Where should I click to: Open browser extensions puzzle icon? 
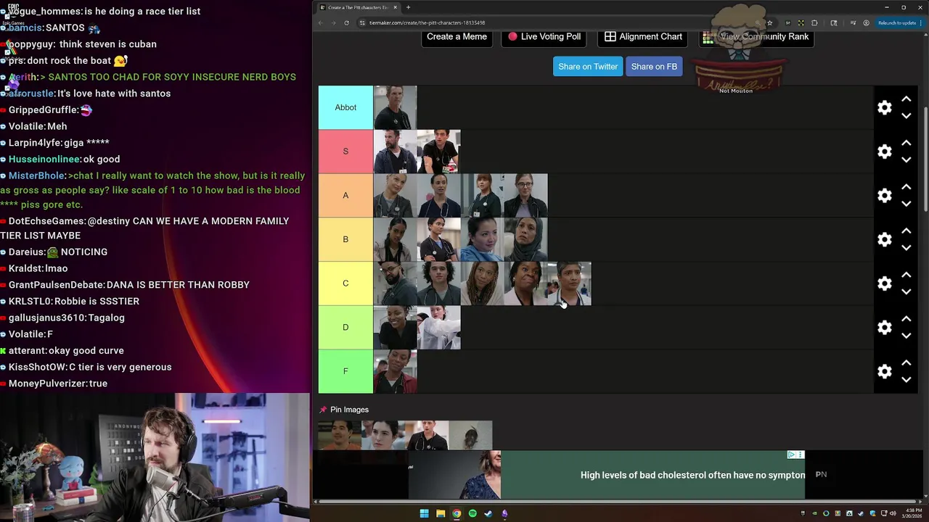pos(814,22)
